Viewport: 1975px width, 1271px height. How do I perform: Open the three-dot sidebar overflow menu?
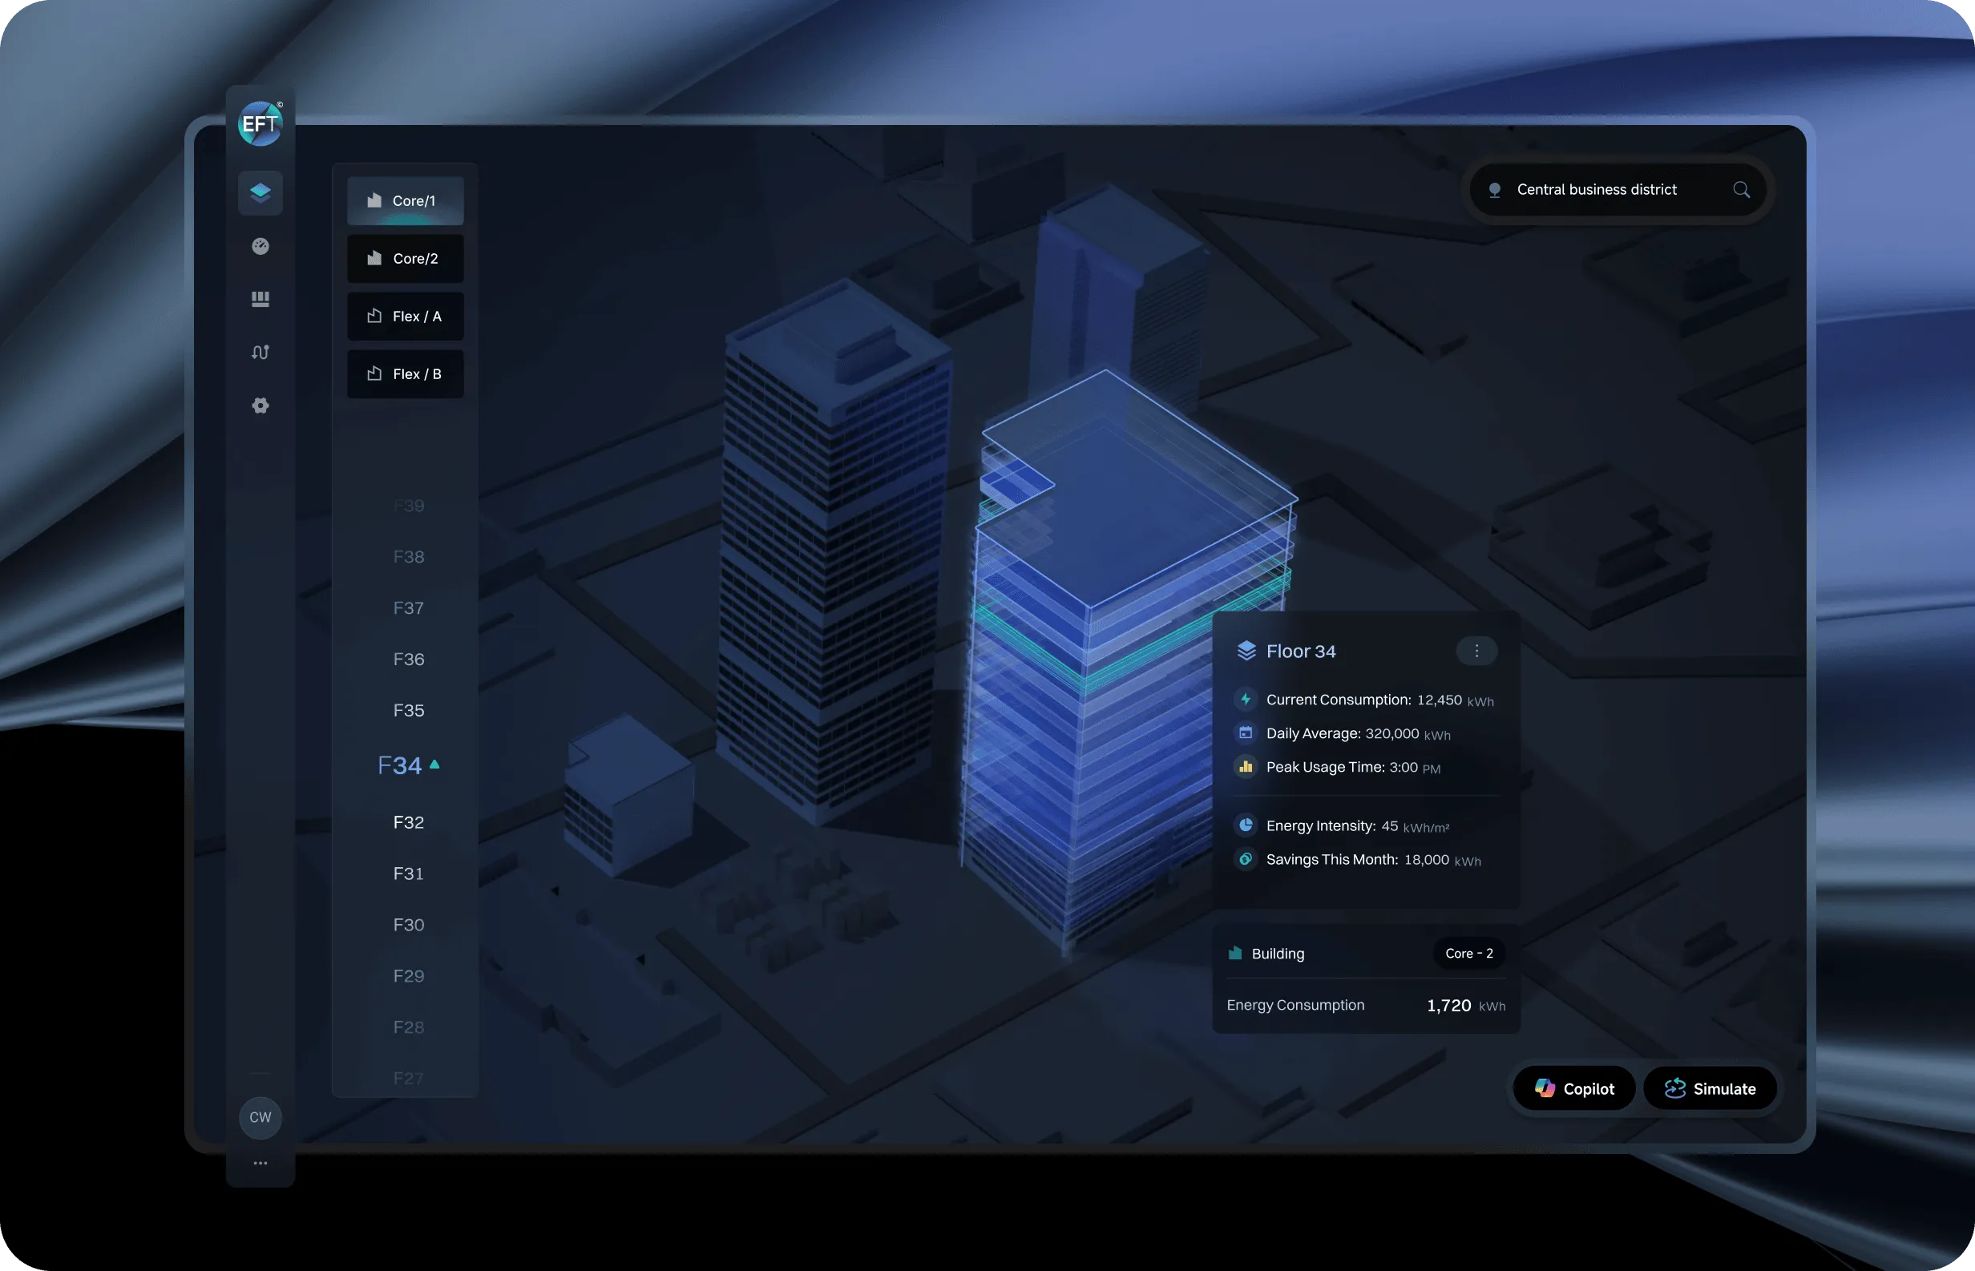pyautogui.click(x=260, y=1163)
